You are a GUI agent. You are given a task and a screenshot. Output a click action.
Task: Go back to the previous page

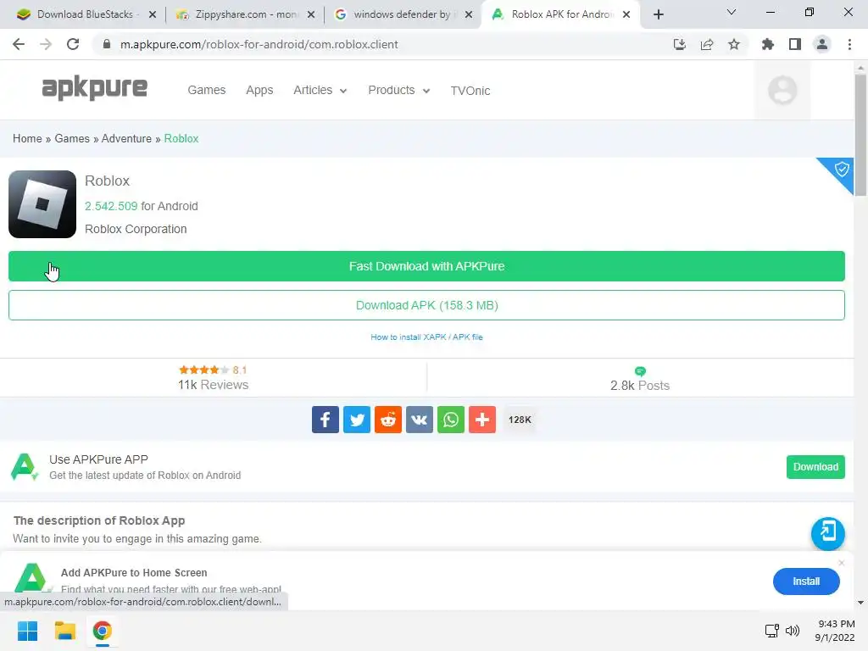(x=19, y=44)
